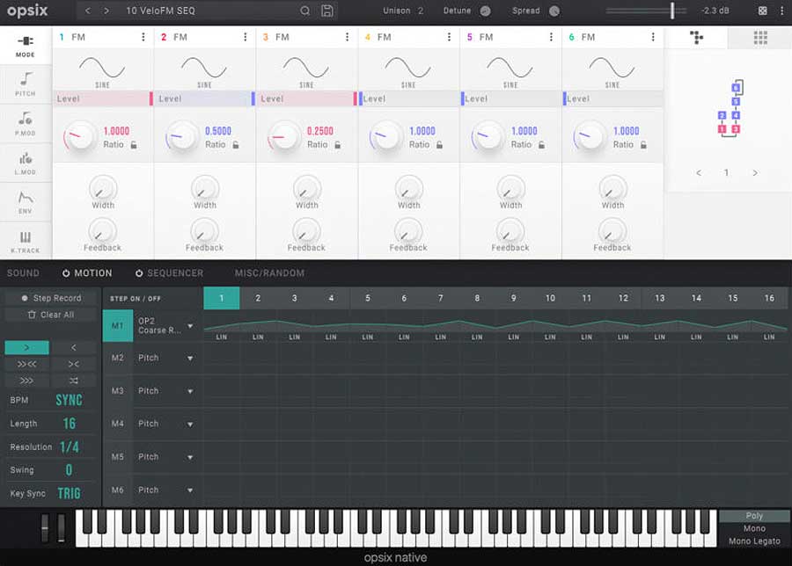Open the three-dot menu for operator 4
The image size is (792, 566).
[449, 37]
